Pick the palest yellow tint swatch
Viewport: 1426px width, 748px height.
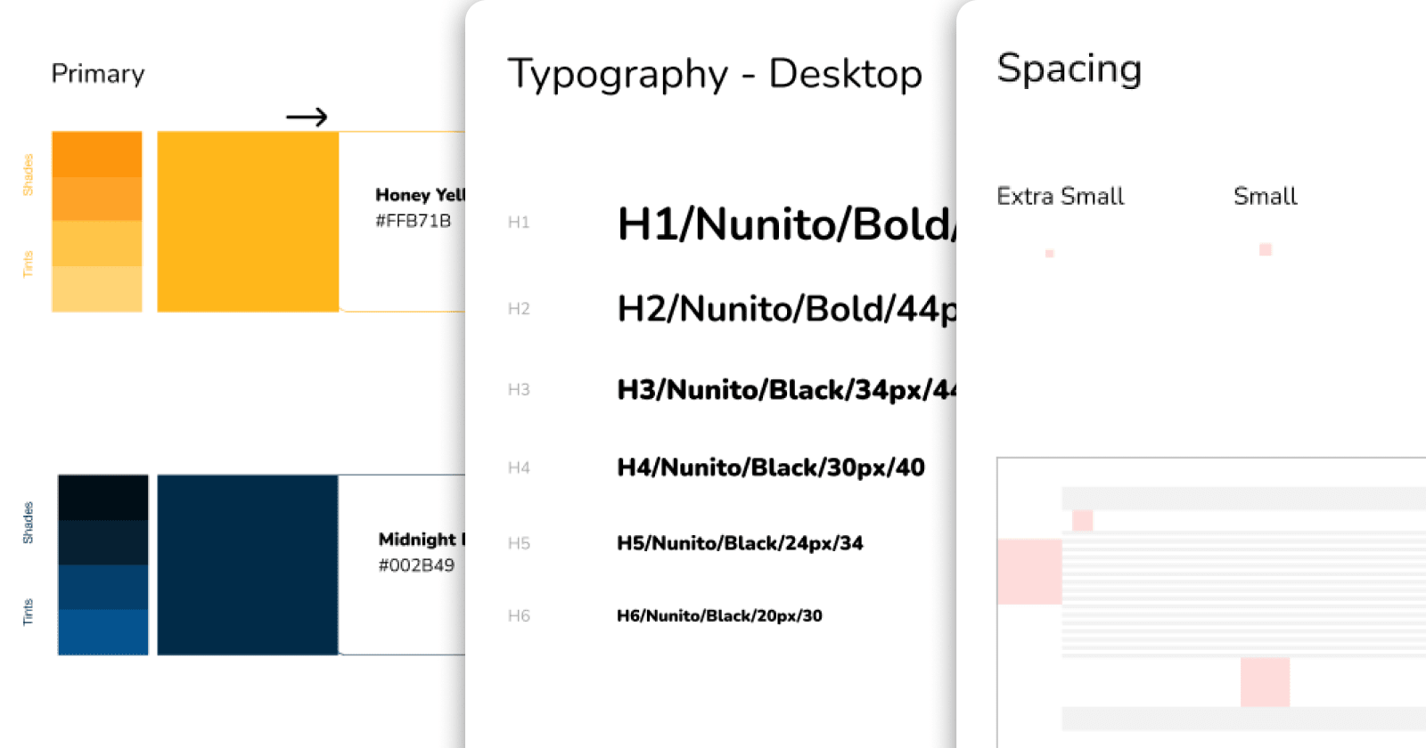click(97, 289)
